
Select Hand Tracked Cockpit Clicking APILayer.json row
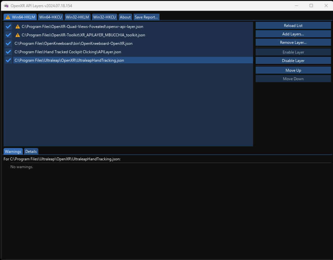pos(133,52)
